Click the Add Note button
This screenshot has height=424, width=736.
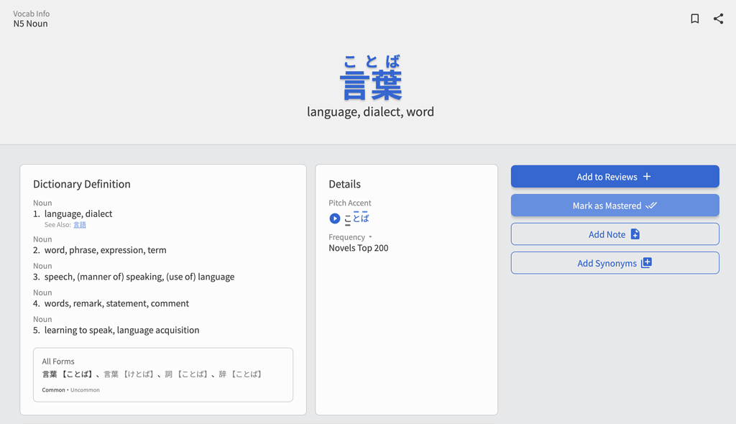615,234
